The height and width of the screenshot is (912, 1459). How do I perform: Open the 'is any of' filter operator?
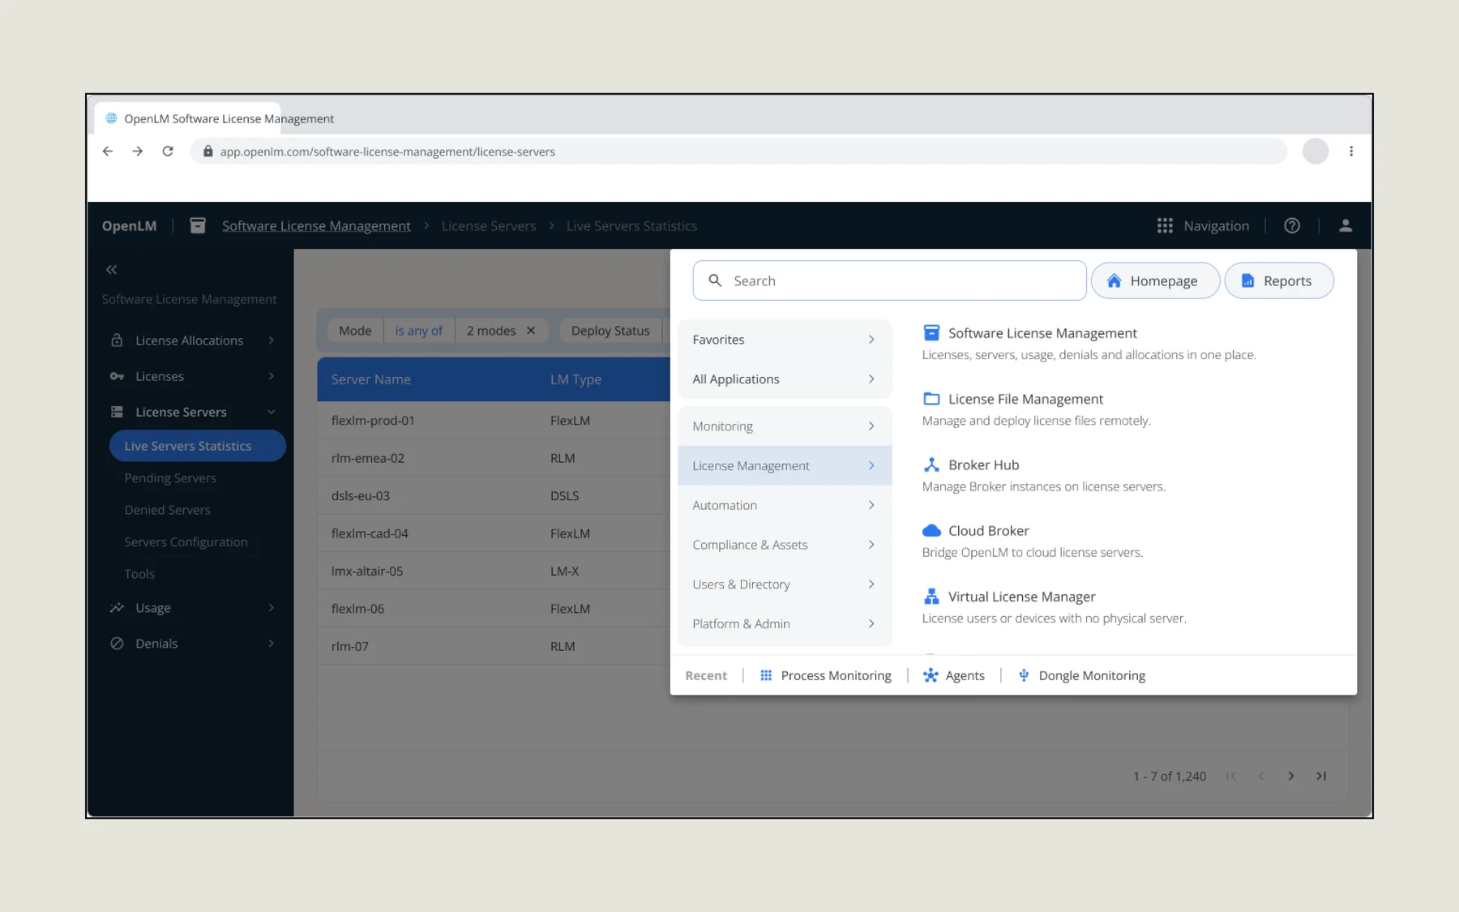pos(419,331)
